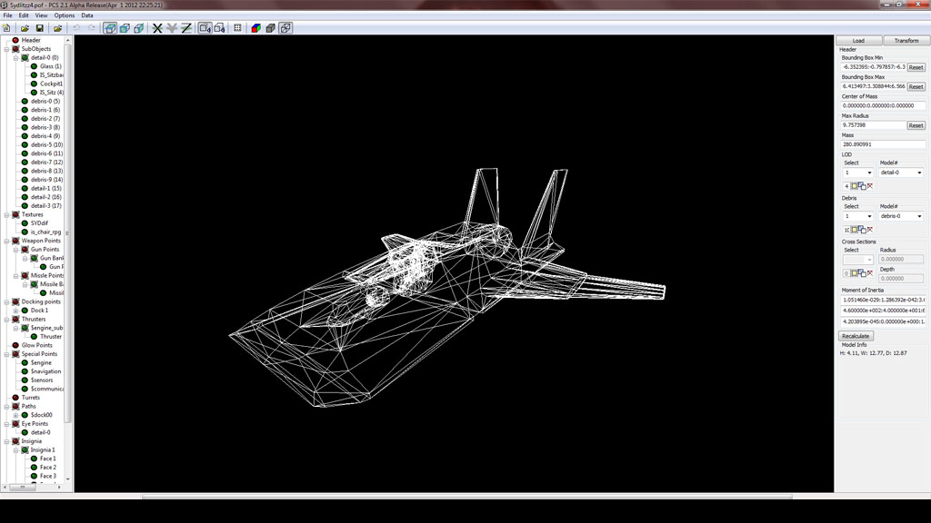Image resolution: width=931 pixels, height=523 pixels.
Task: Open the Debris Model# dropdown showing debris-0
Action: click(901, 216)
